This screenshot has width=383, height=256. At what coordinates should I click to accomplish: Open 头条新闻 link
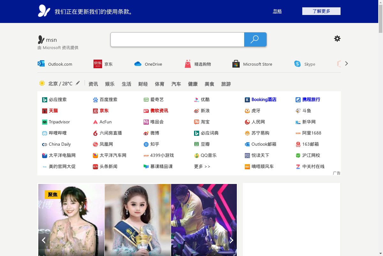coord(105,166)
